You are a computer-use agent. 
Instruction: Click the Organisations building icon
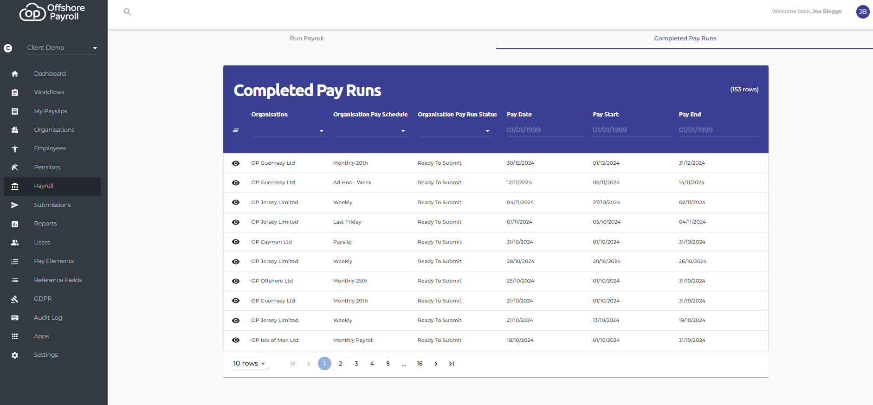pos(15,130)
